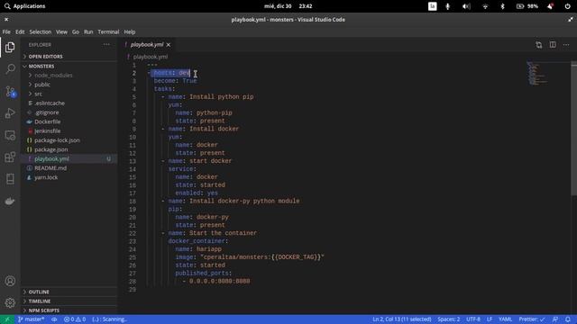
Task: Expand the OUTLINE section
Action: click(69, 292)
